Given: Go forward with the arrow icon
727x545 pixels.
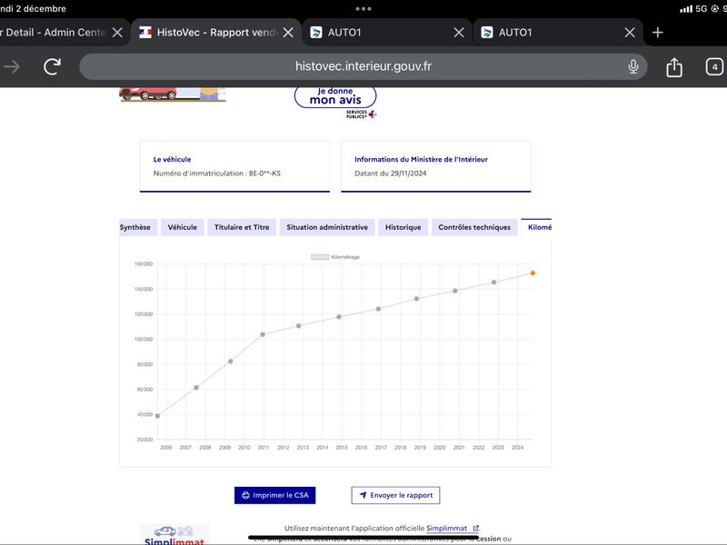Looking at the screenshot, I should tap(12, 66).
